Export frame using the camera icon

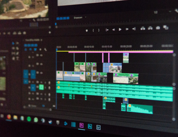(158, 28)
